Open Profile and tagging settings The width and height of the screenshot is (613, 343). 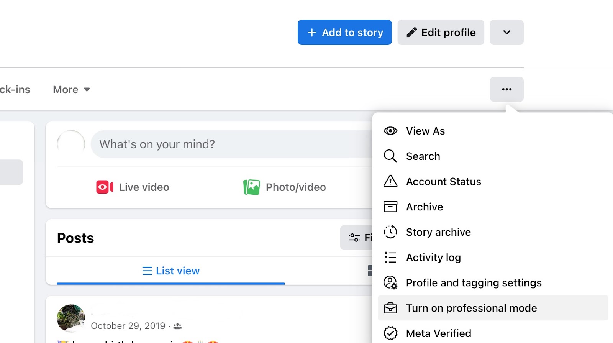[x=474, y=283]
